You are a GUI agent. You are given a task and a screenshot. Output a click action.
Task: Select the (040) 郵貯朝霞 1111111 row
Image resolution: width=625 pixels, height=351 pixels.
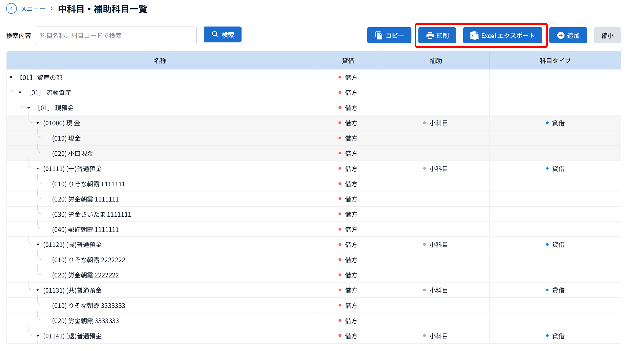(313, 230)
